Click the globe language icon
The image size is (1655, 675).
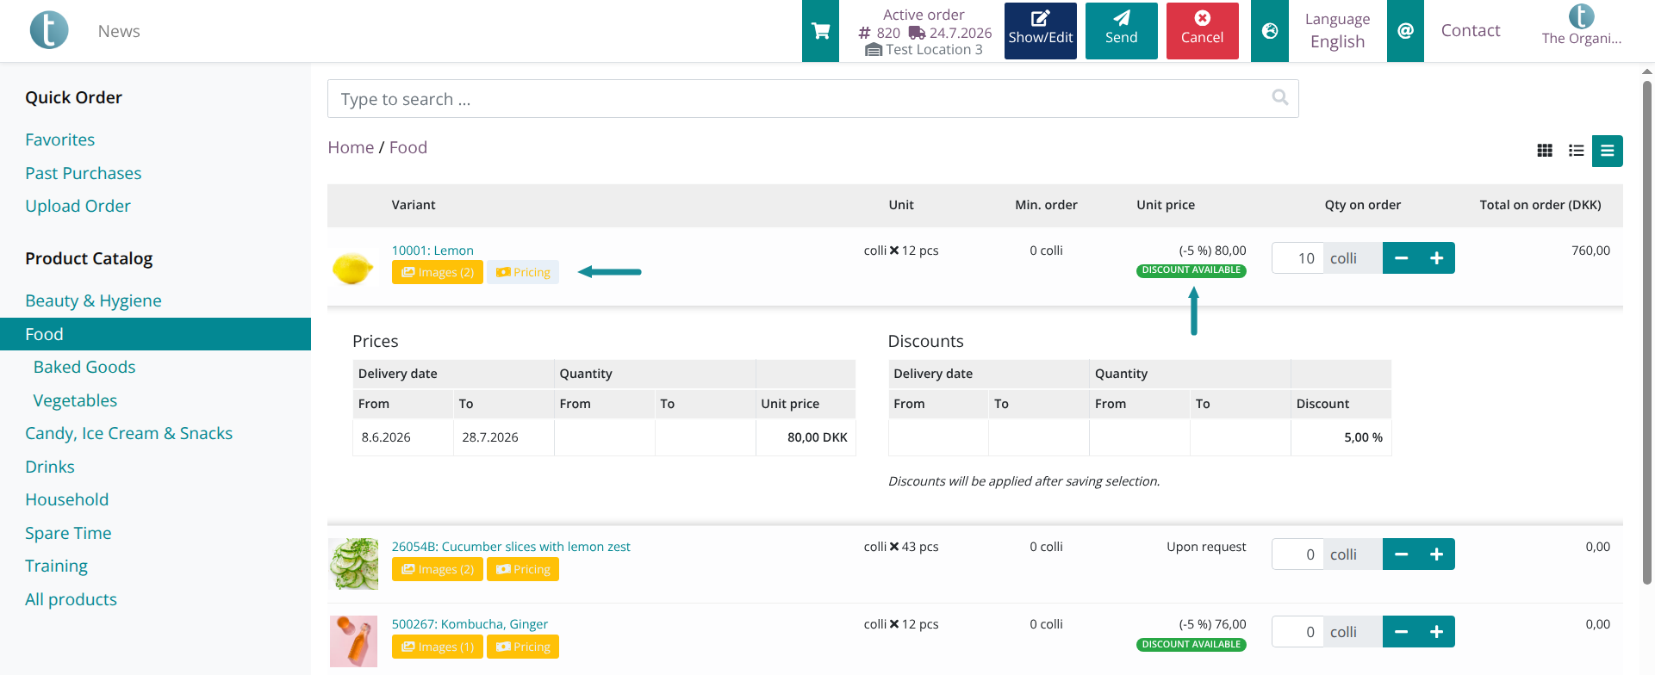1270,31
